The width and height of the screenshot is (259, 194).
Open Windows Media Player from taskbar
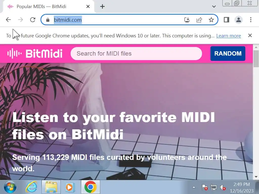(x=70, y=187)
